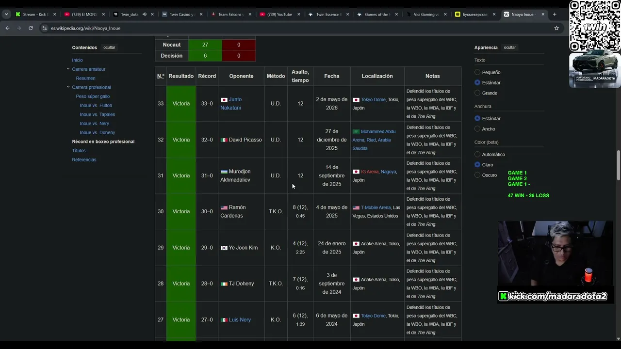Click the browser back arrow
This screenshot has width=621, height=349.
7,28
